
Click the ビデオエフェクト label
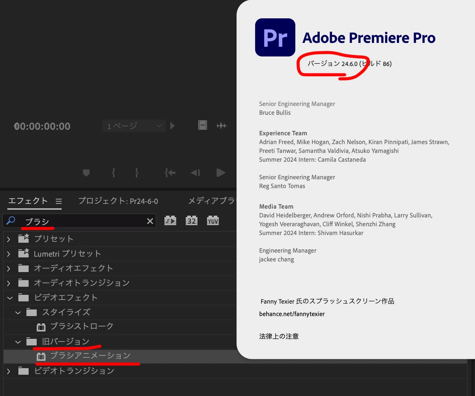(66, 297)
